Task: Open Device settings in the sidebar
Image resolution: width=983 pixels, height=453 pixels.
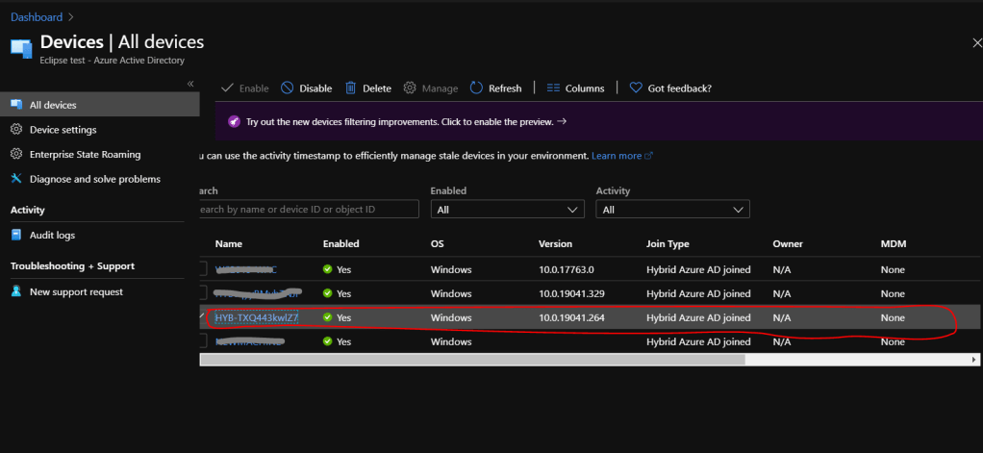Action: (63, 130)
